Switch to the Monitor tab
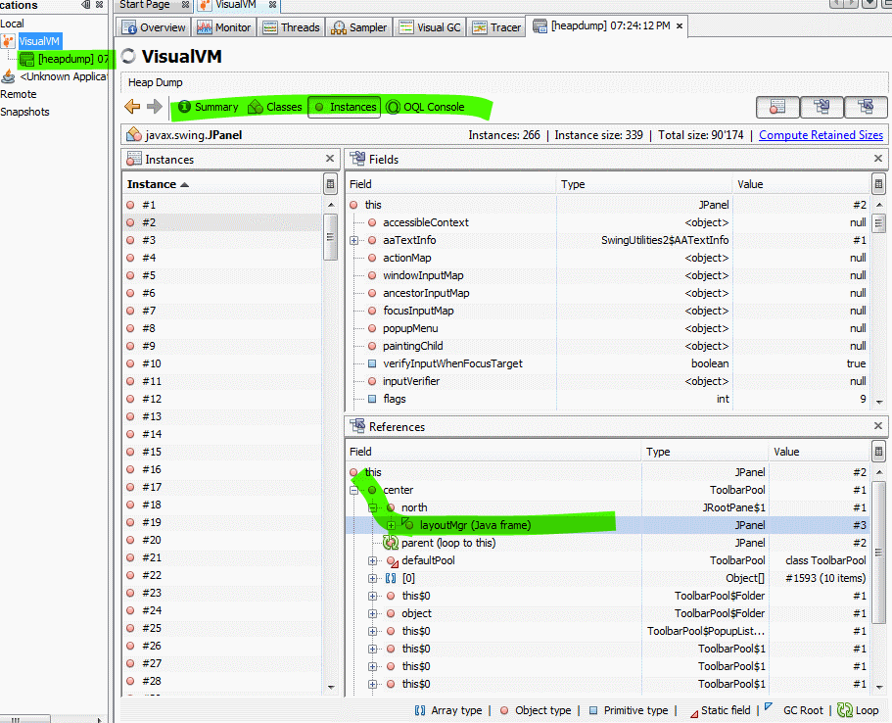Image resolution: width=892 pixels, height=723 pixels. pos(224,27)
